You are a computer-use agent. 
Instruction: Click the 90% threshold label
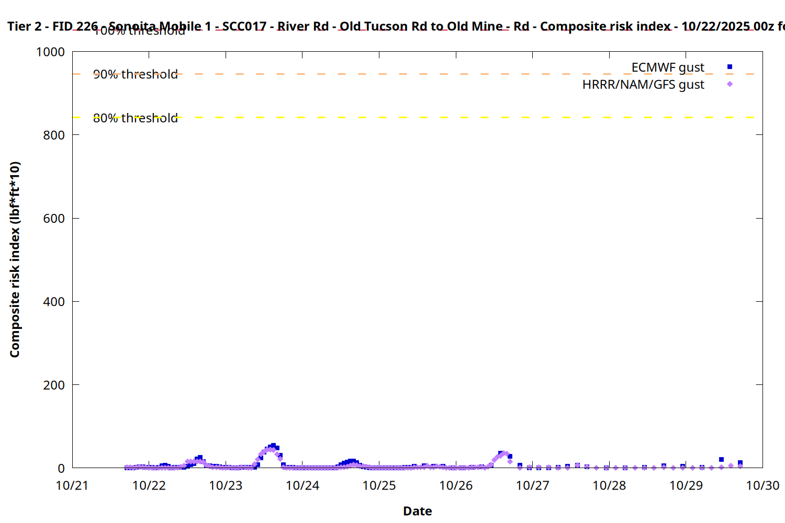136,74
